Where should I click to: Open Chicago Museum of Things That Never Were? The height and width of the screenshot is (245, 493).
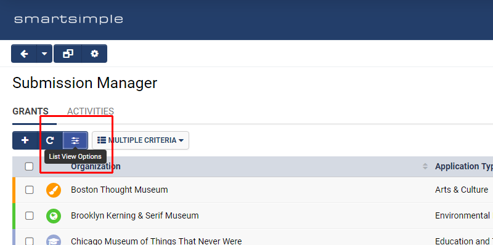[x=157, y=241]
